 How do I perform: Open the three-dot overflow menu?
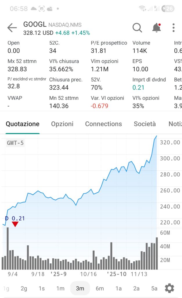pyautogui.click(x=174, y=28)
